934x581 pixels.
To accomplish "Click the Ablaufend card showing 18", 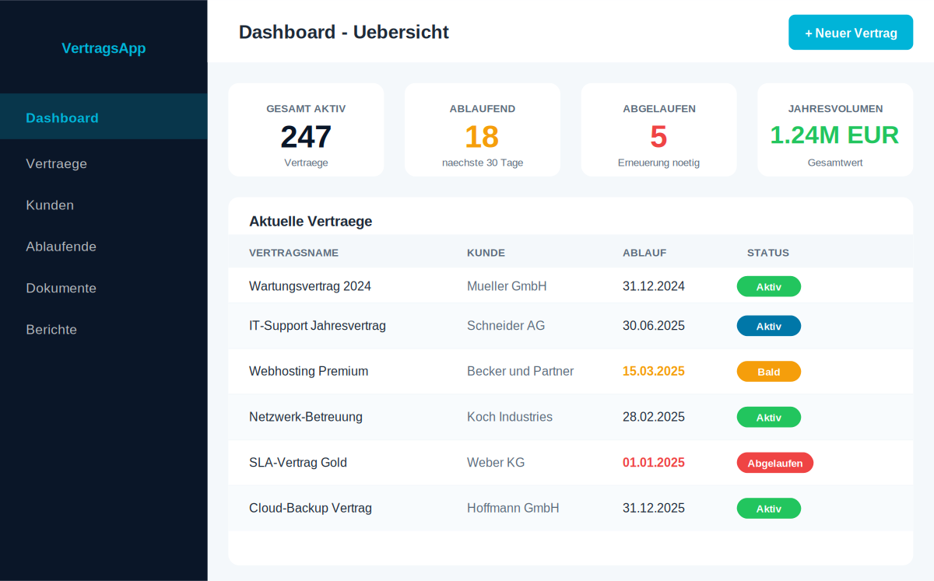I will pos(483,129).
